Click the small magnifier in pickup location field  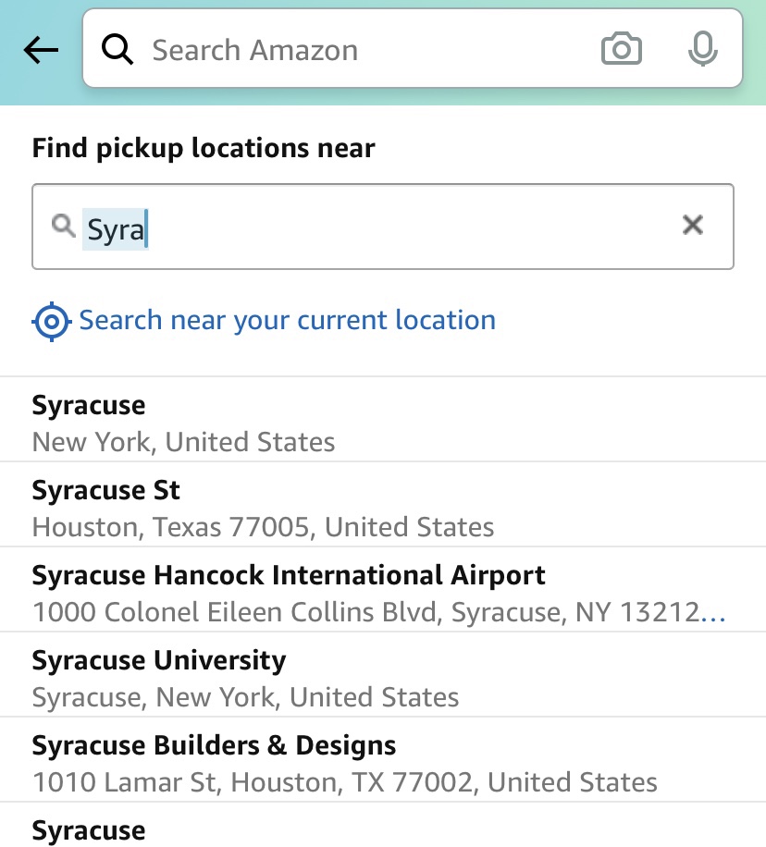63,225
